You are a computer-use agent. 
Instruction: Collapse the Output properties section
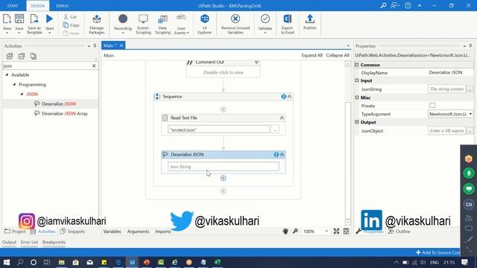point(357,122)
